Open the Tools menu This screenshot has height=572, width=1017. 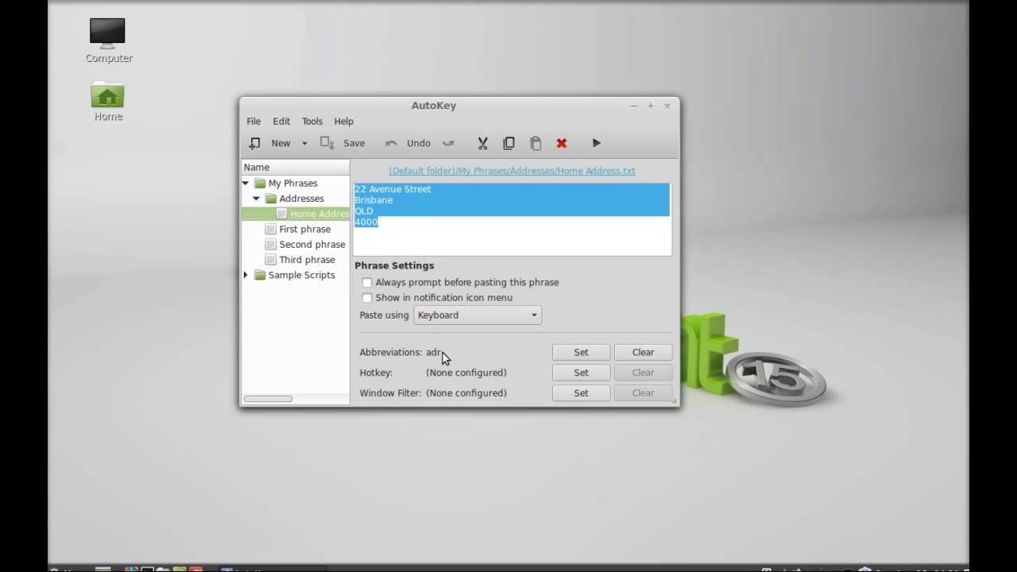[x=311, y=122]
